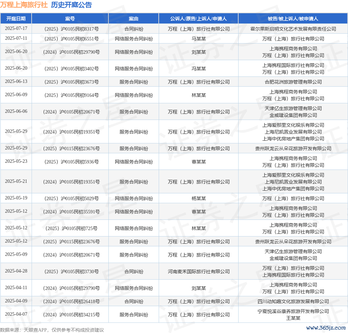
Task: Select the date cell 2025-05-21
Action: 16,181
